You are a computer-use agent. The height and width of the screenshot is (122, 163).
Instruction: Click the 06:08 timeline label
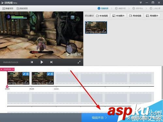click(32, 89)
